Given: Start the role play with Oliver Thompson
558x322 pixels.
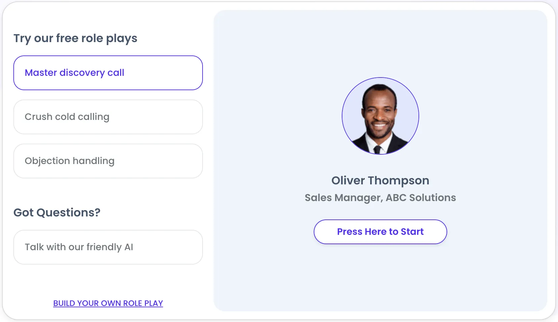Looking at the screenshot, I should (380, 232).
